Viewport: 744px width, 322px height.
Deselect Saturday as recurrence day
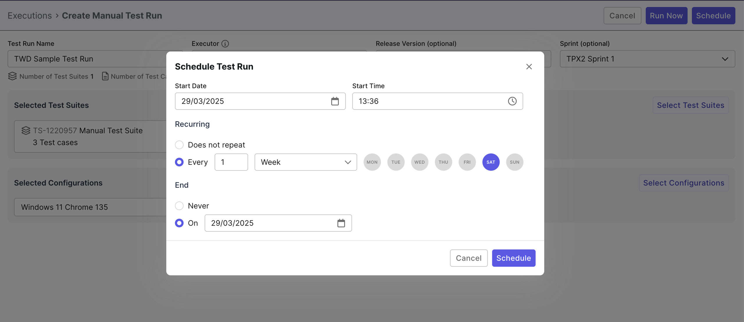pyautogui.click(x=491, y=162)
